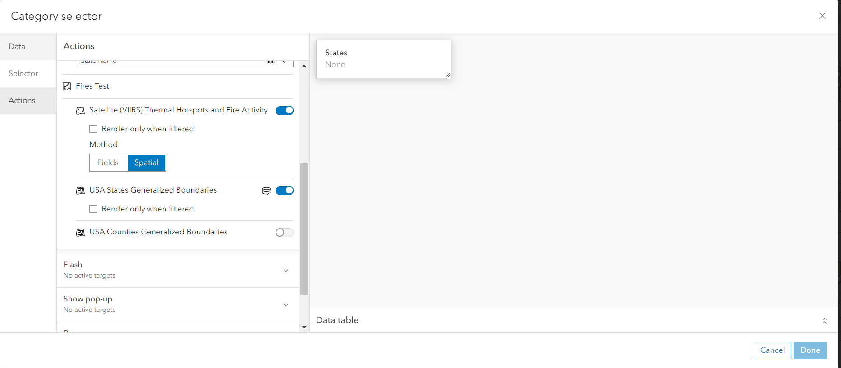Expand the Data table with double-chevron icon
Image resolution: width=841 pixels, height=368 pixels.
click(x=824, y=321)
